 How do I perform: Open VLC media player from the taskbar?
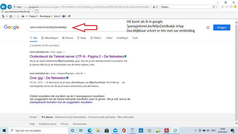coord(141,130)
